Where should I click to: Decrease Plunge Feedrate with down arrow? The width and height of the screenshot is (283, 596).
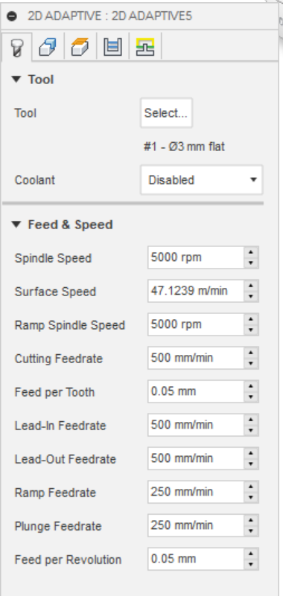[x=251, y=531]
